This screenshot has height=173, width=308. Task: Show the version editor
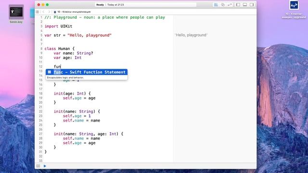pyautogui.click(x=230, y=5)
